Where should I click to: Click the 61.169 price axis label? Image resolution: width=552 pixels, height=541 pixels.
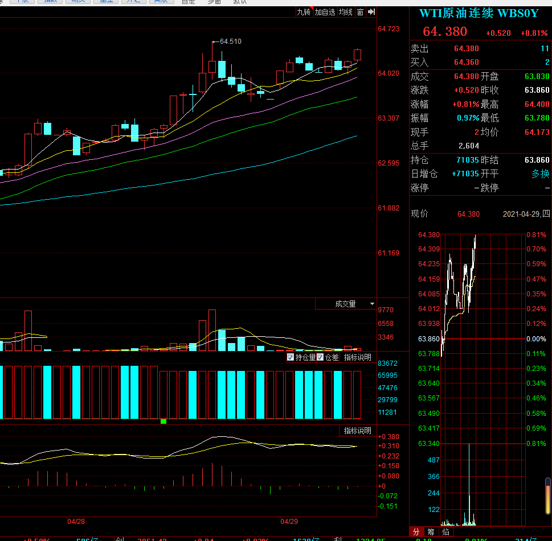[389, 253]
